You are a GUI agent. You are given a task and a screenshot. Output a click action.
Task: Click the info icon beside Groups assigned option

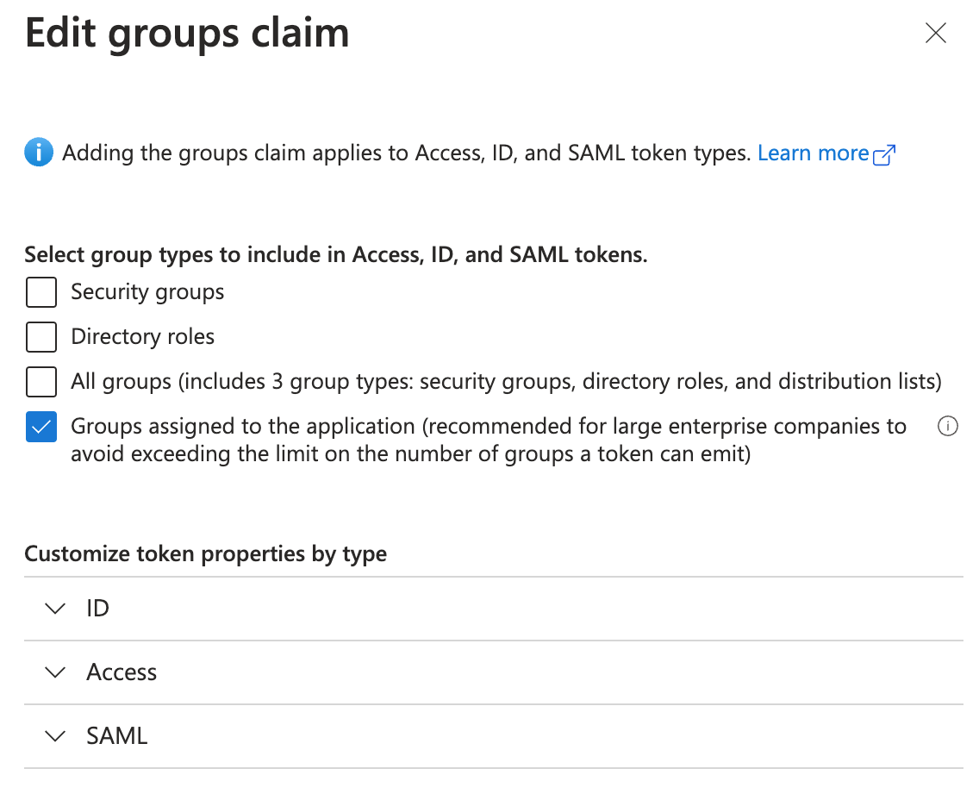point(948,426)
